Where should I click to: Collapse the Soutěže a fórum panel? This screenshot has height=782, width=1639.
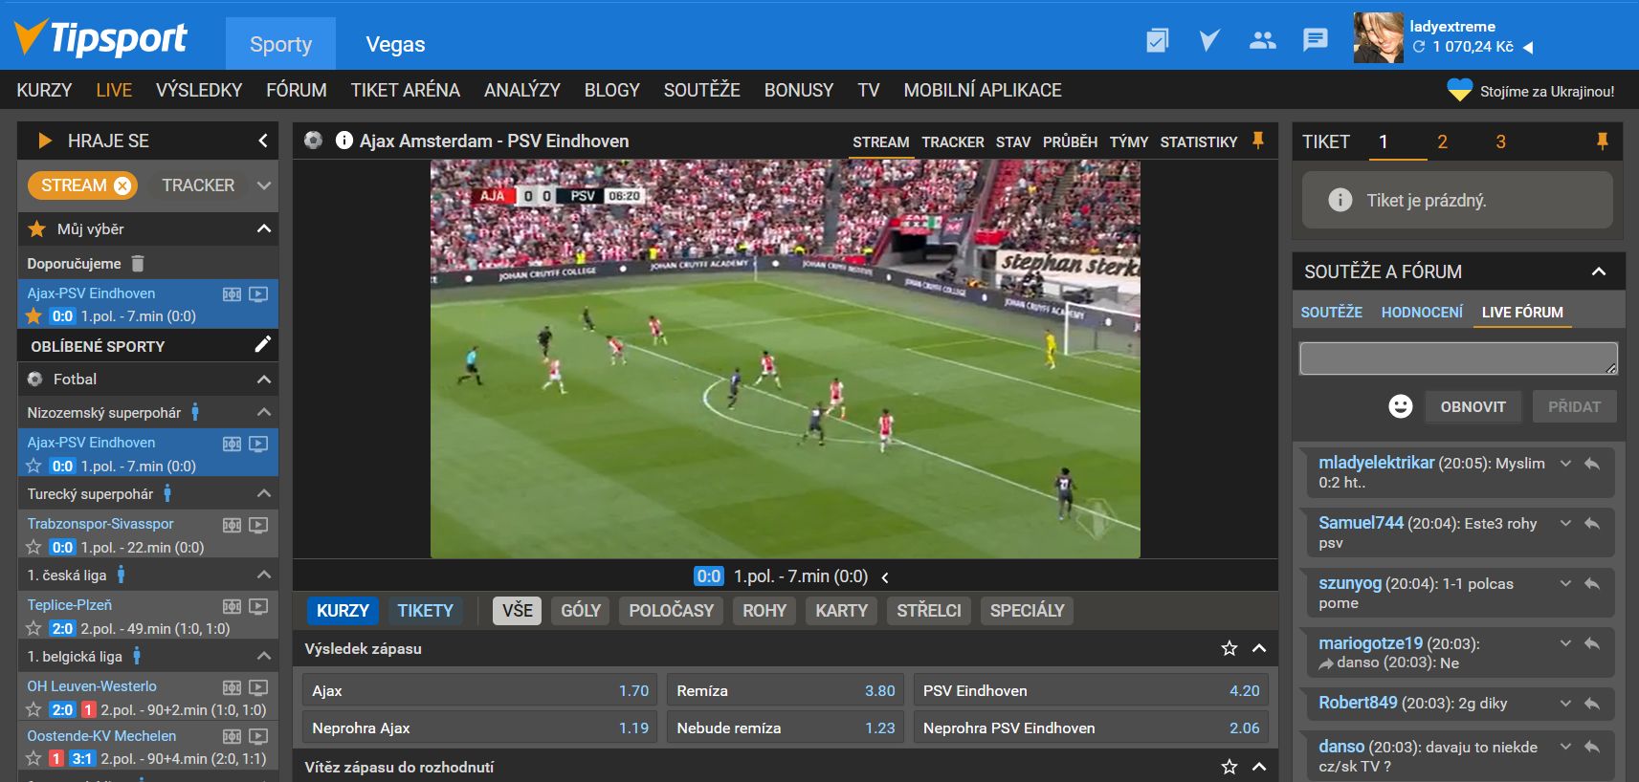click(1598, 272)
